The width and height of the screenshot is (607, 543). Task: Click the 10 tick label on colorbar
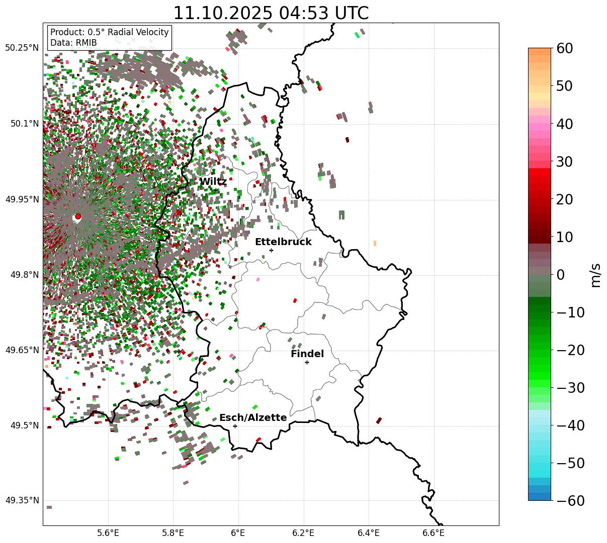tap(566, 237)
